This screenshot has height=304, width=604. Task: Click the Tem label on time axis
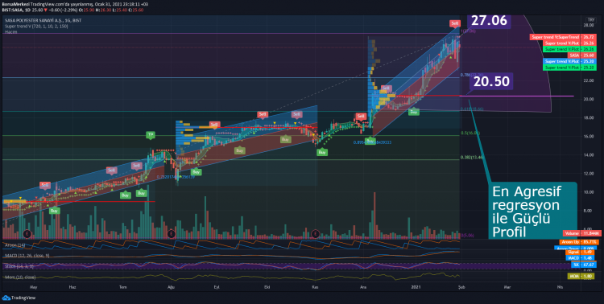click(123, 287)
